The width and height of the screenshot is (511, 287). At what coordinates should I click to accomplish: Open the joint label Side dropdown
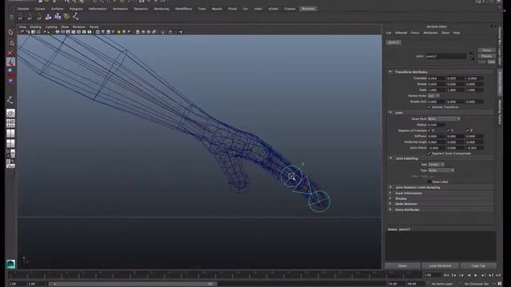[436, 164]
